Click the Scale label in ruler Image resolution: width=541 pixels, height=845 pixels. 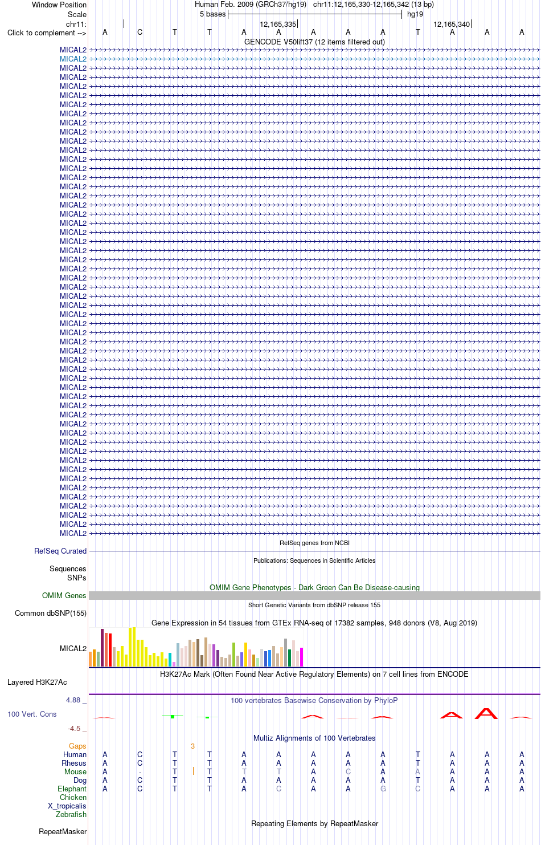click(x=77, y=14)
